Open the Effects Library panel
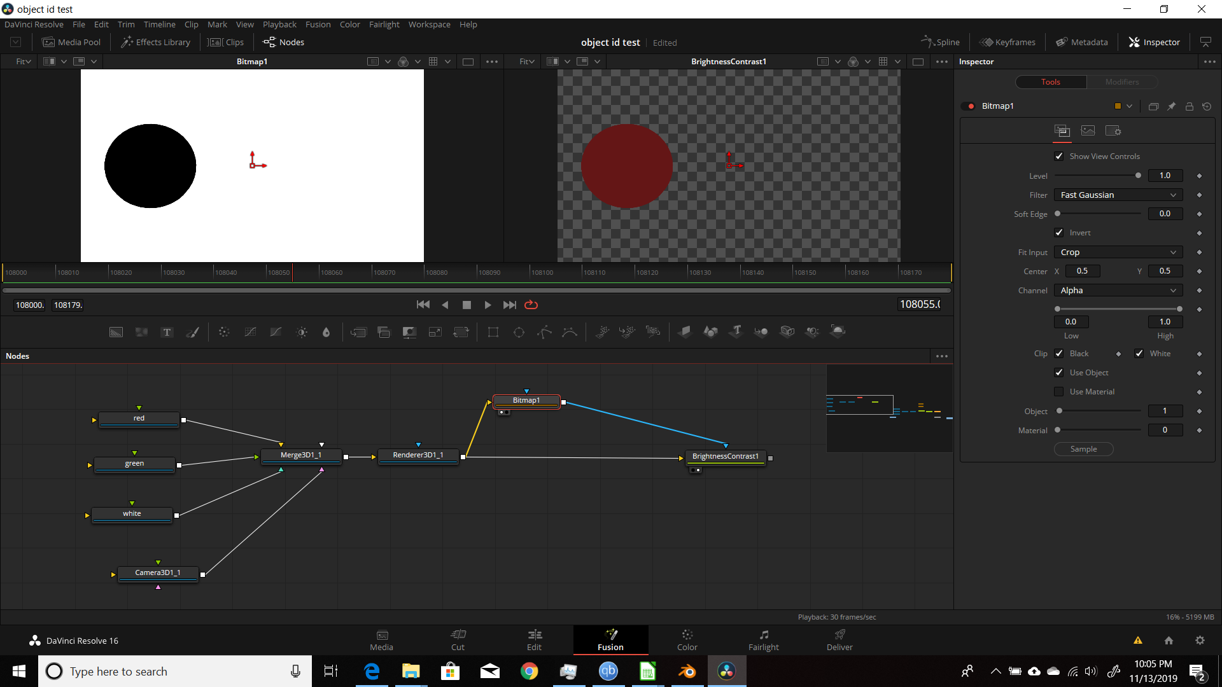The image size is (1222, 687). pyautogui.click(x=156, y=42)
